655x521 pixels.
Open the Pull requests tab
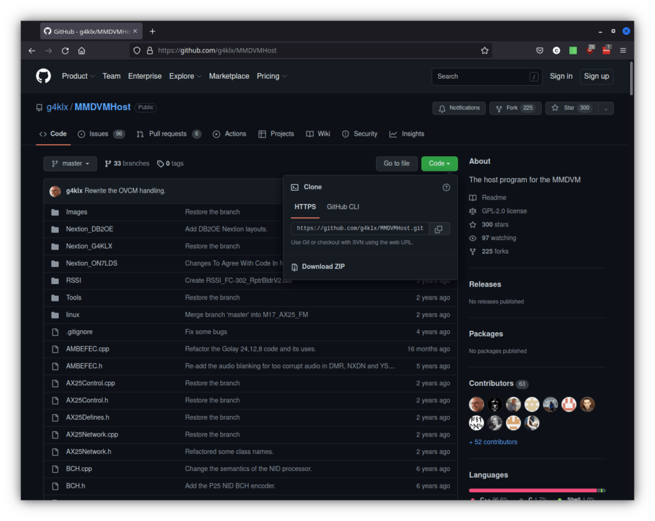(169, 134)
